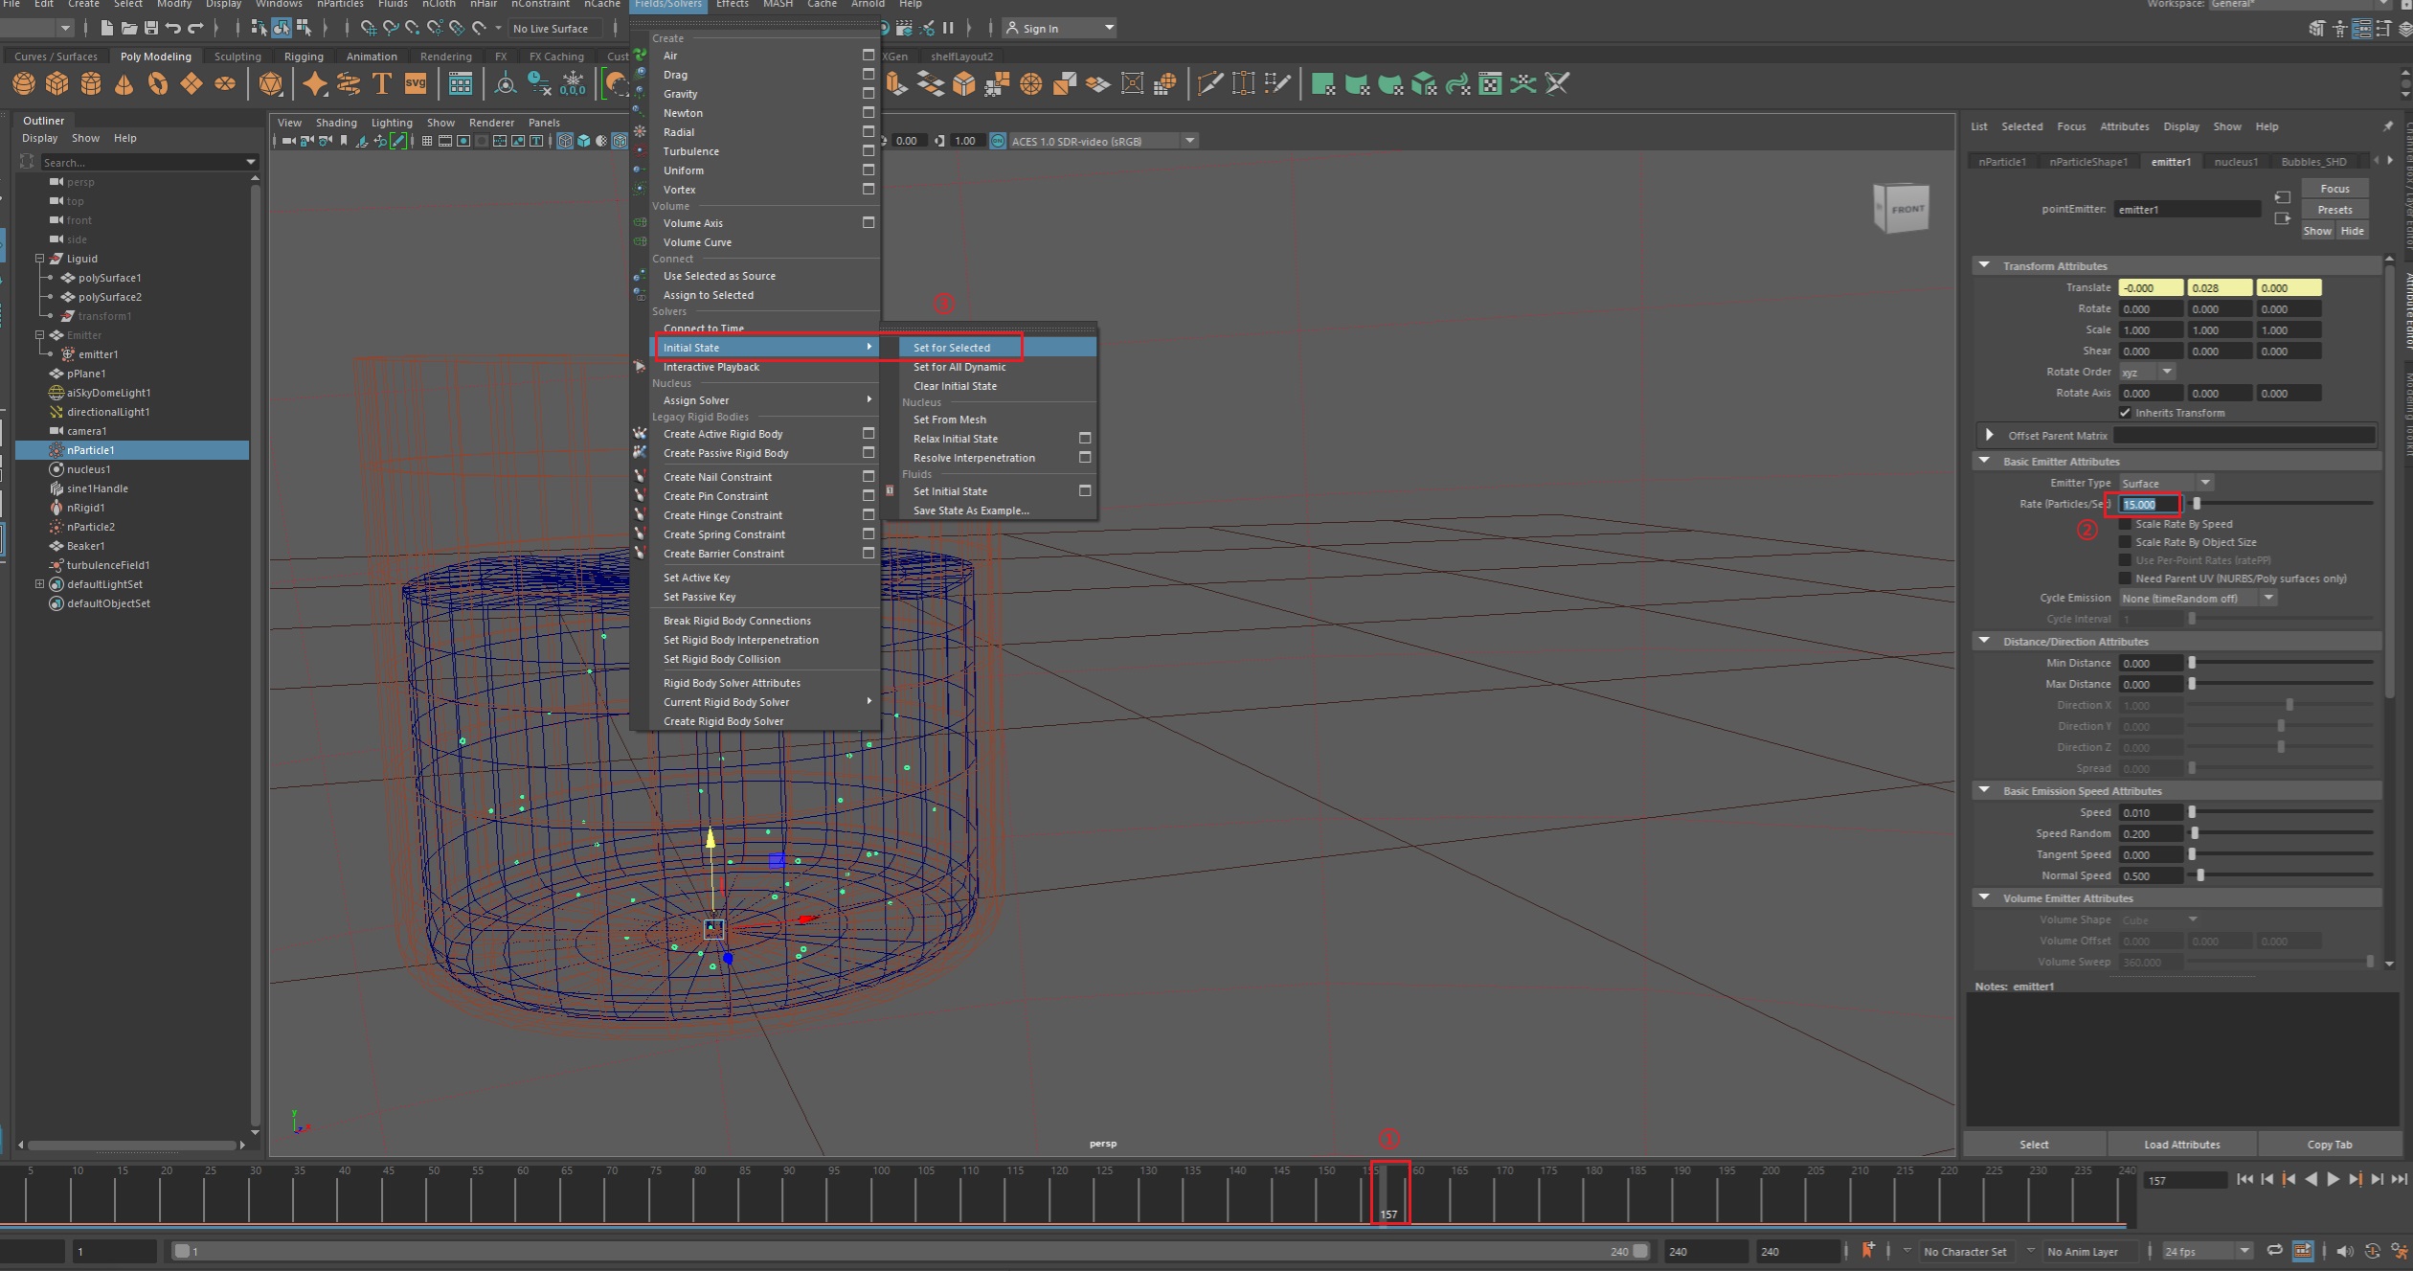
Task: Click the Load Attributes button
Action: coord(2181,1145)
